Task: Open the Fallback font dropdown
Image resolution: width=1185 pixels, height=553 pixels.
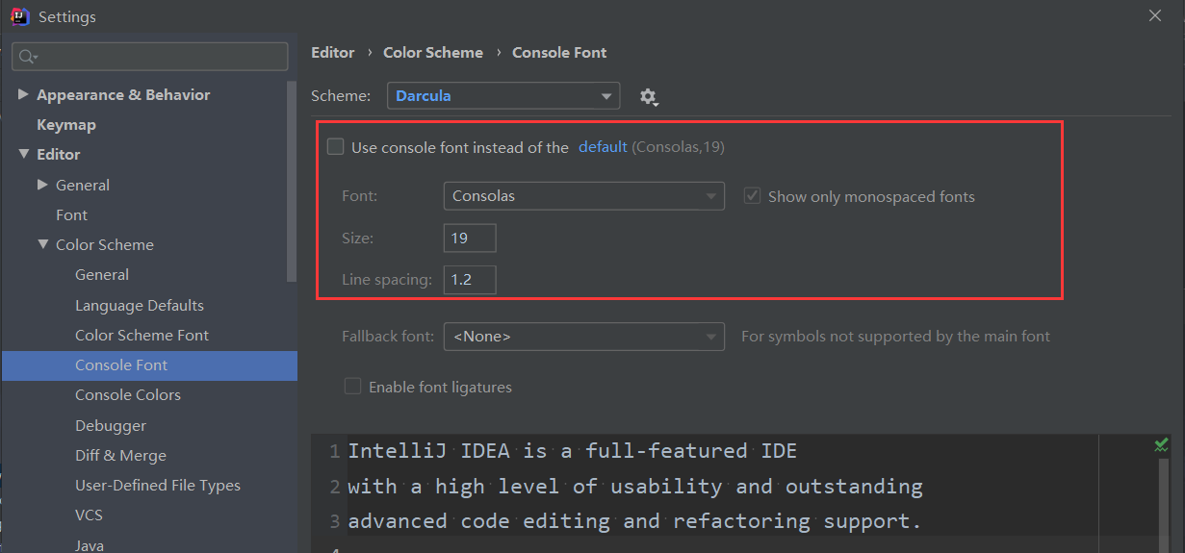Action: pyautogui.click(x=583, y=337)
